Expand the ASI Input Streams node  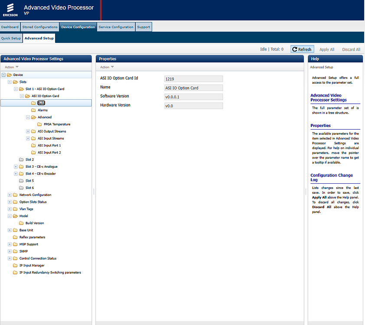pyautogui.click(x=28, y=138)
